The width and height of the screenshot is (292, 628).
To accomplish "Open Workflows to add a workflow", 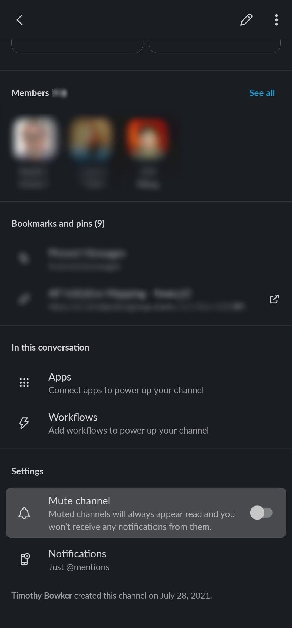I will 129,423.
